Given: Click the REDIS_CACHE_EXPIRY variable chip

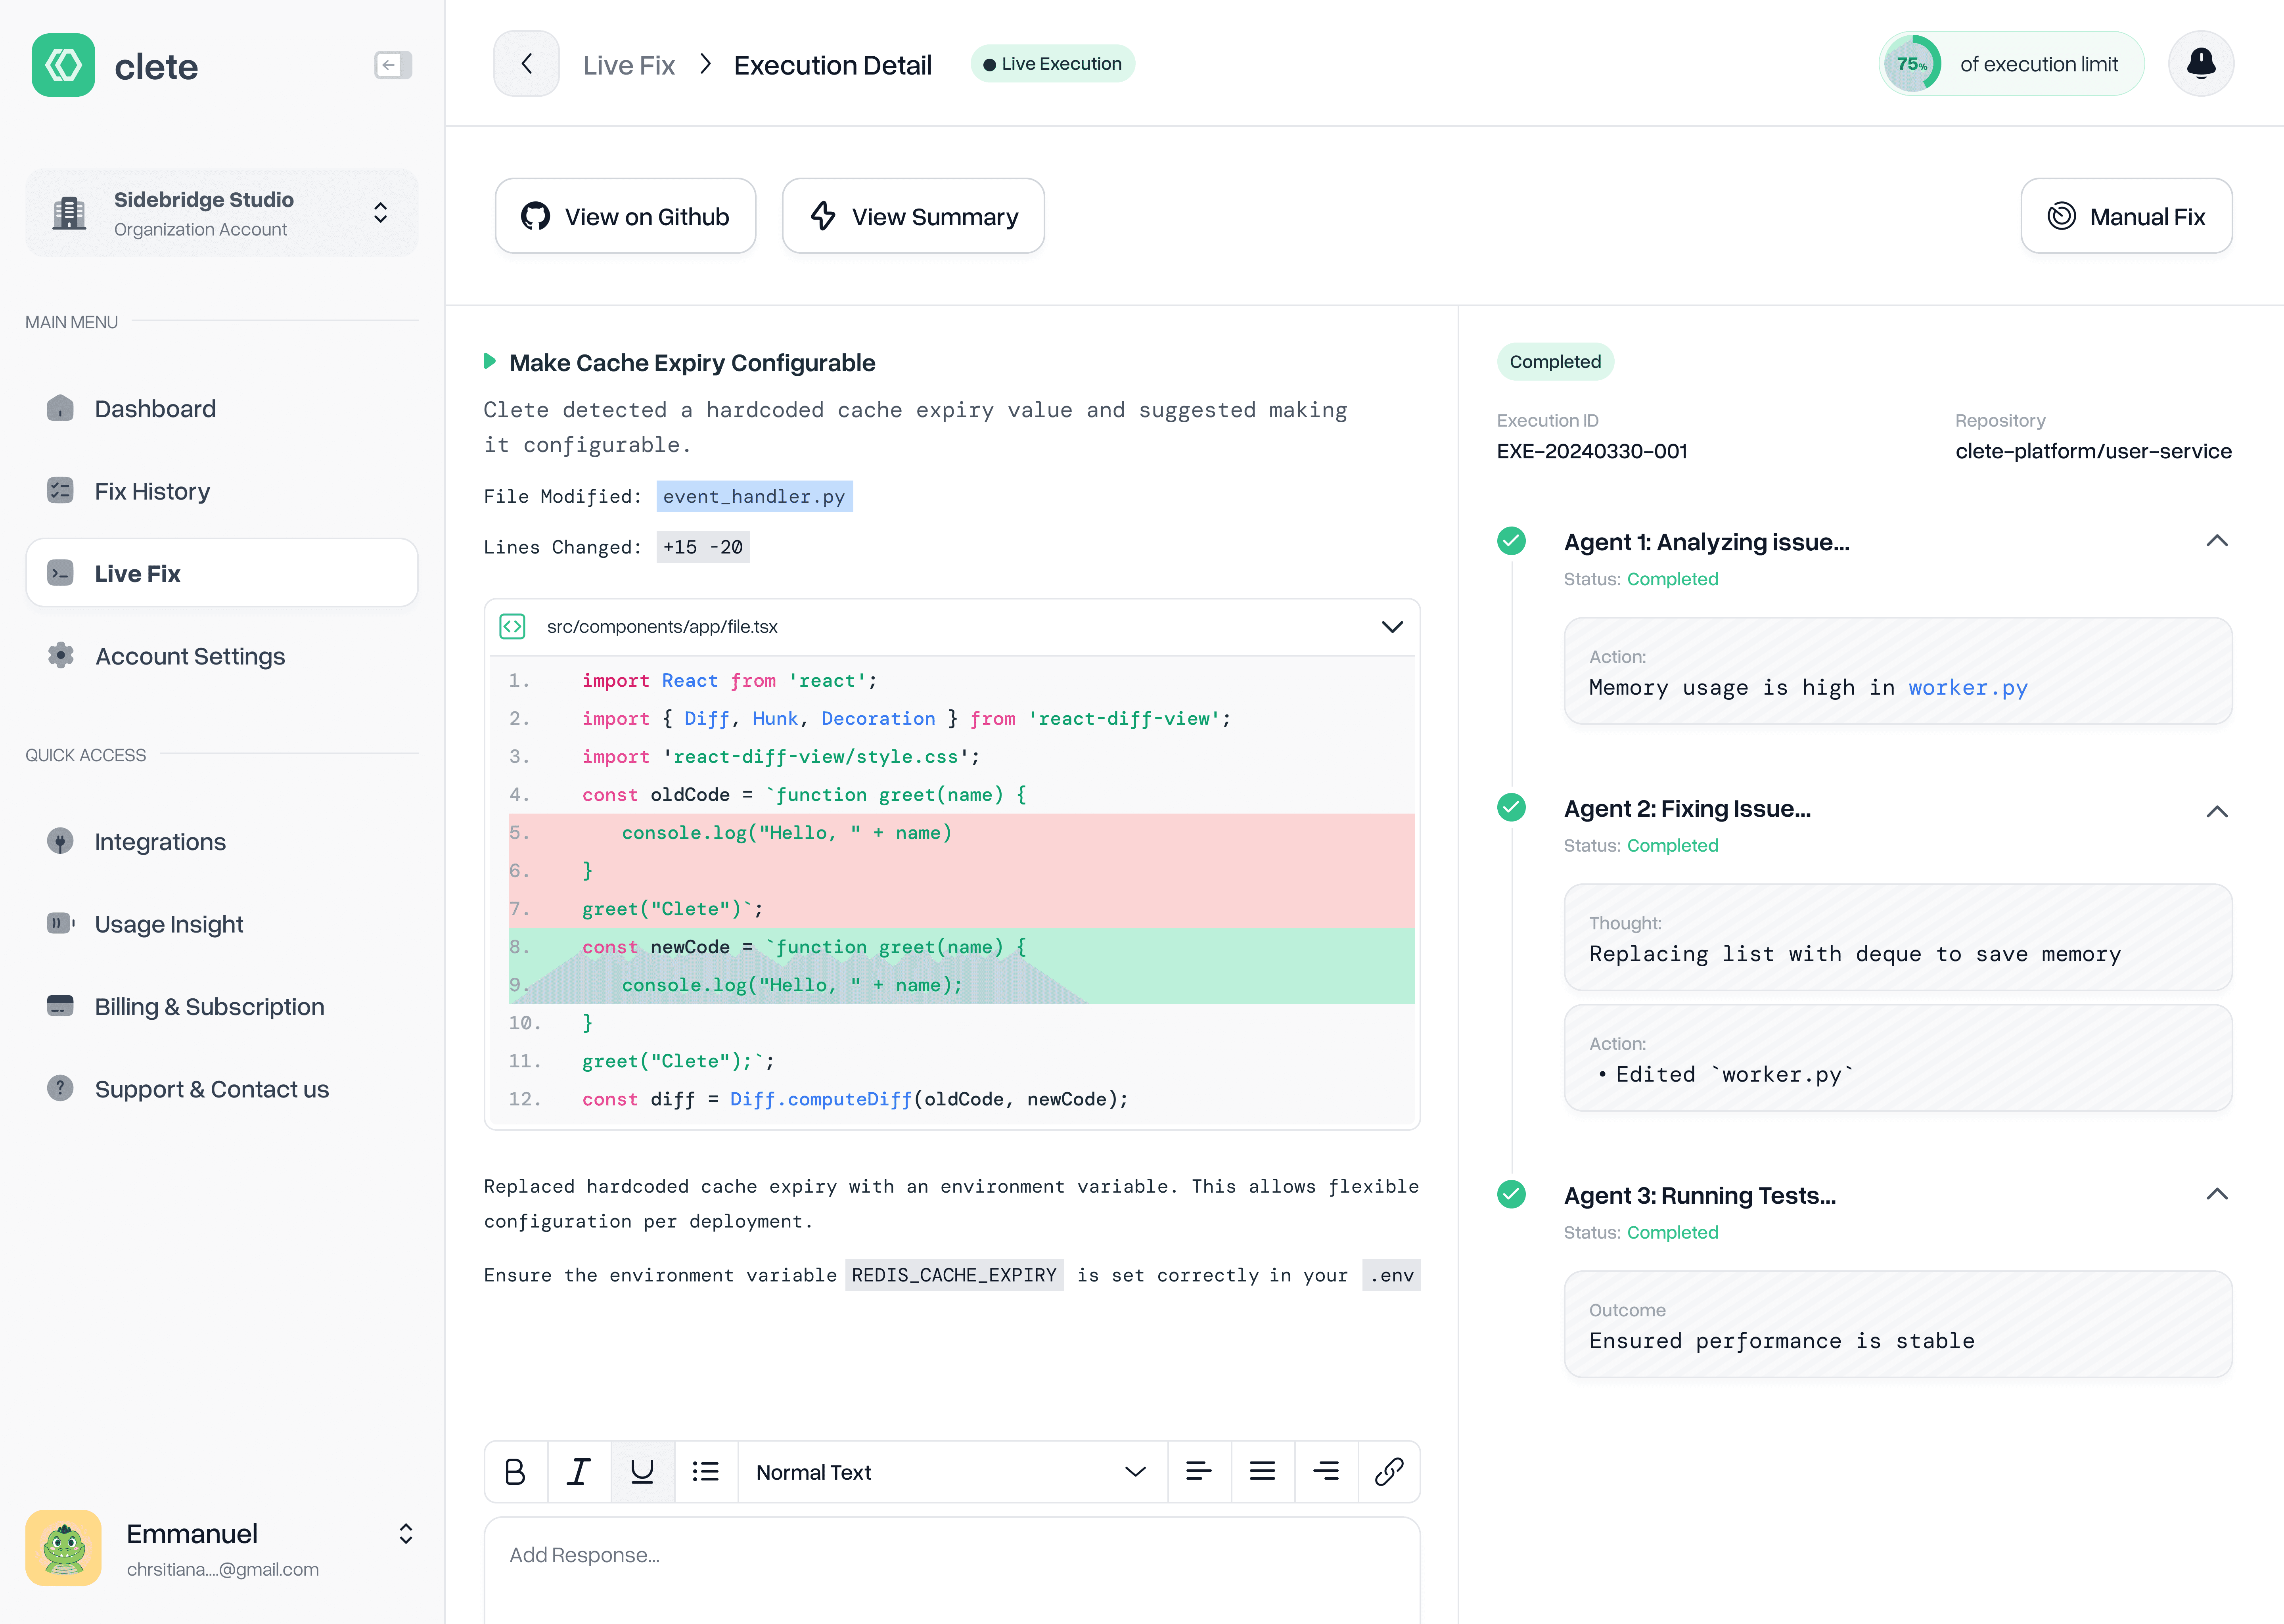Looking at the screenshot, I should [954, 1275].
